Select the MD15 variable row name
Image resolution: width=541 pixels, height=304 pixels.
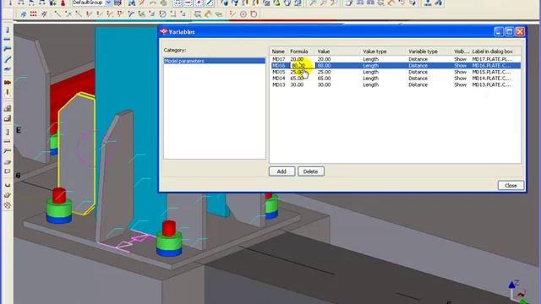click(278, 72)
